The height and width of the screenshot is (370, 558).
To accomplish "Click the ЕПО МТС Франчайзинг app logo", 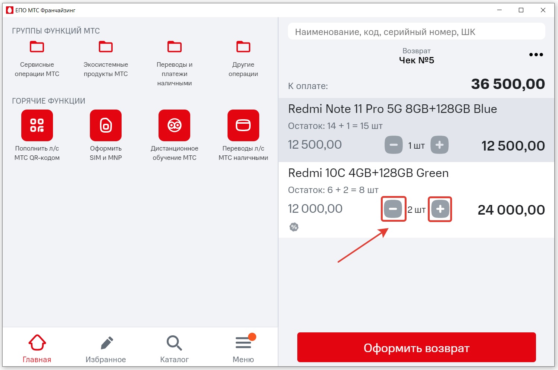I will click(10, 10).
